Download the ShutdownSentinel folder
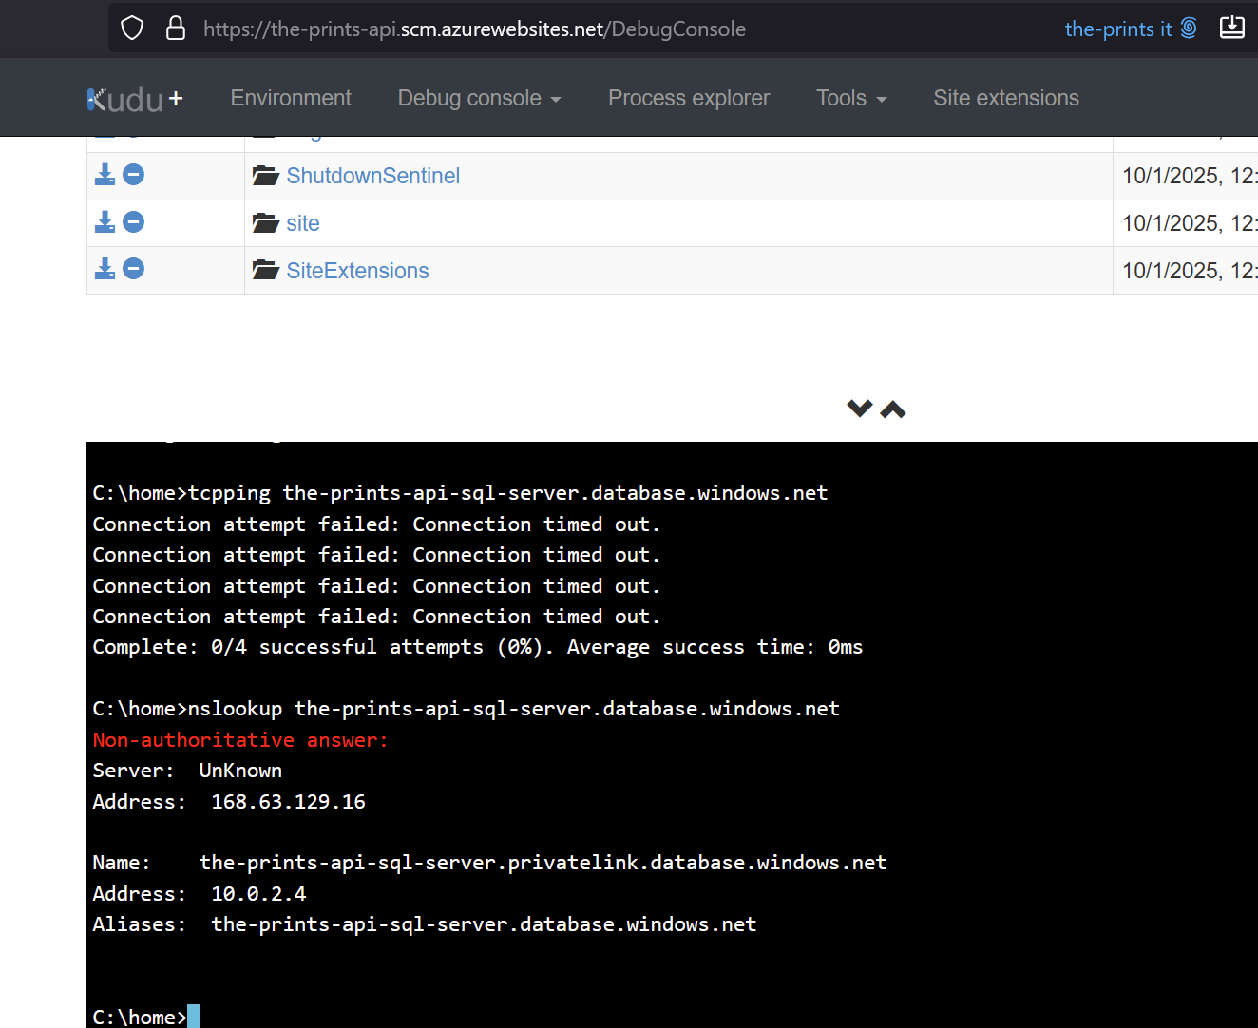This screenshot has width=1258, height=1028. [105, 175]
